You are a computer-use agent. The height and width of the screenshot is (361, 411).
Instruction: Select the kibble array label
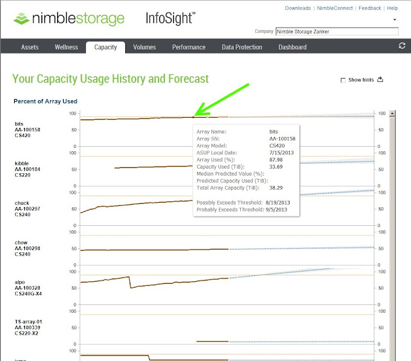[28, 169]
